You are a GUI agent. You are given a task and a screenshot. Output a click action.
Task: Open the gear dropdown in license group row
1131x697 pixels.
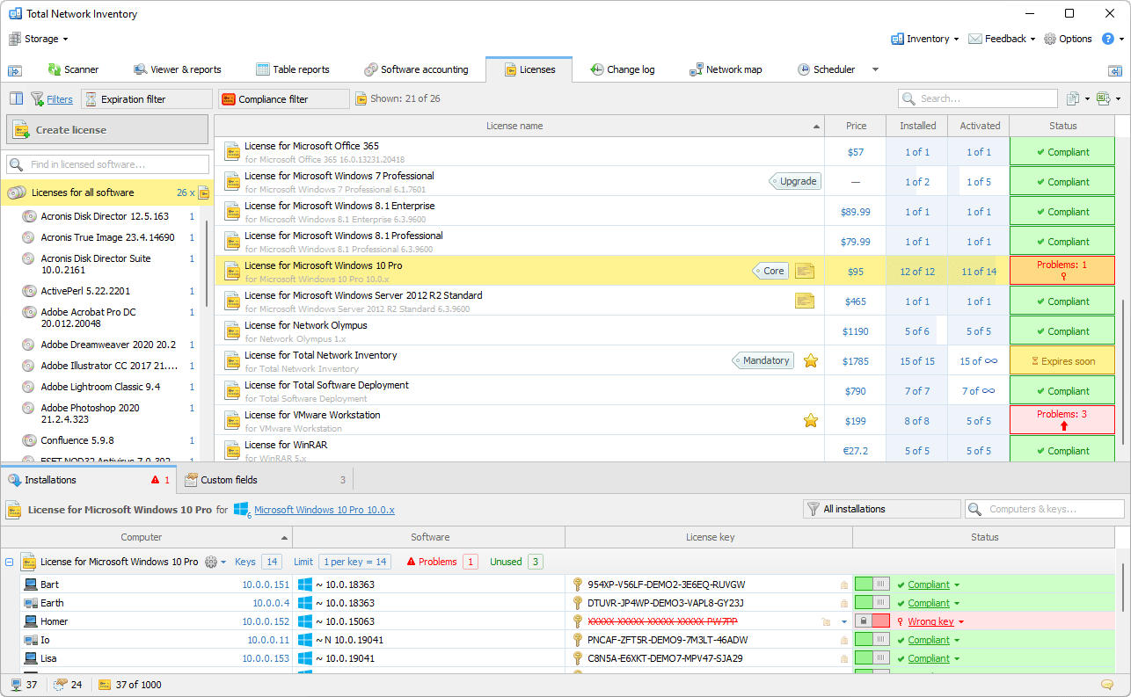215,562
